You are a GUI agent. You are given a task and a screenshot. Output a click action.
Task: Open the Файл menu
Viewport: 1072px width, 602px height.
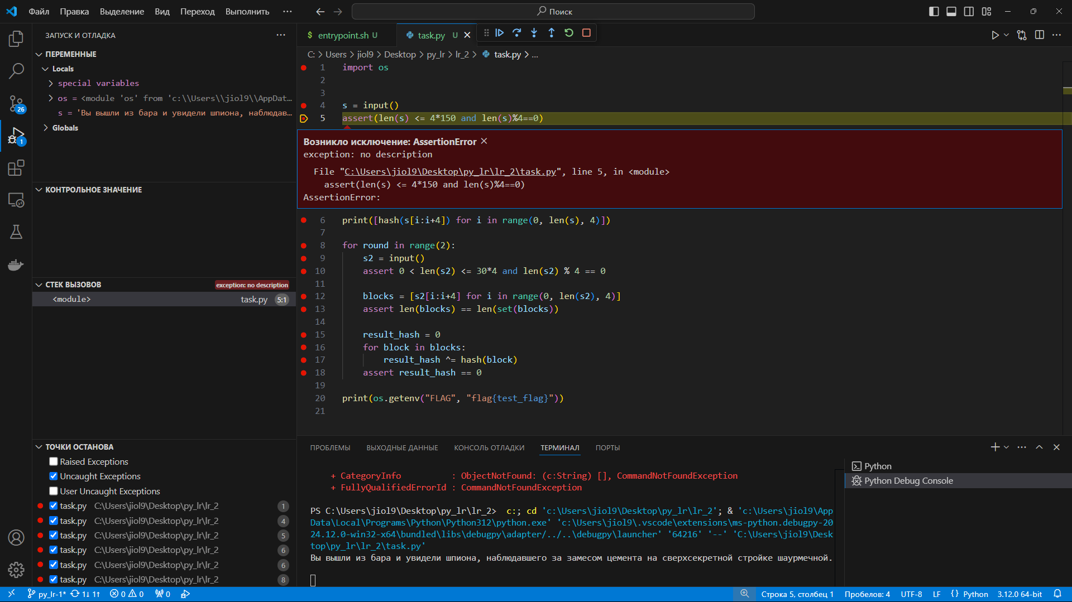(x=39, y=12)
